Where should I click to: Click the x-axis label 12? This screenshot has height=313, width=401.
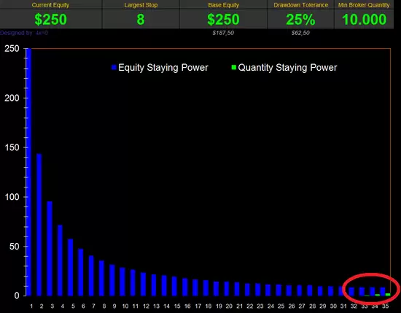click(x=146, y=306)
